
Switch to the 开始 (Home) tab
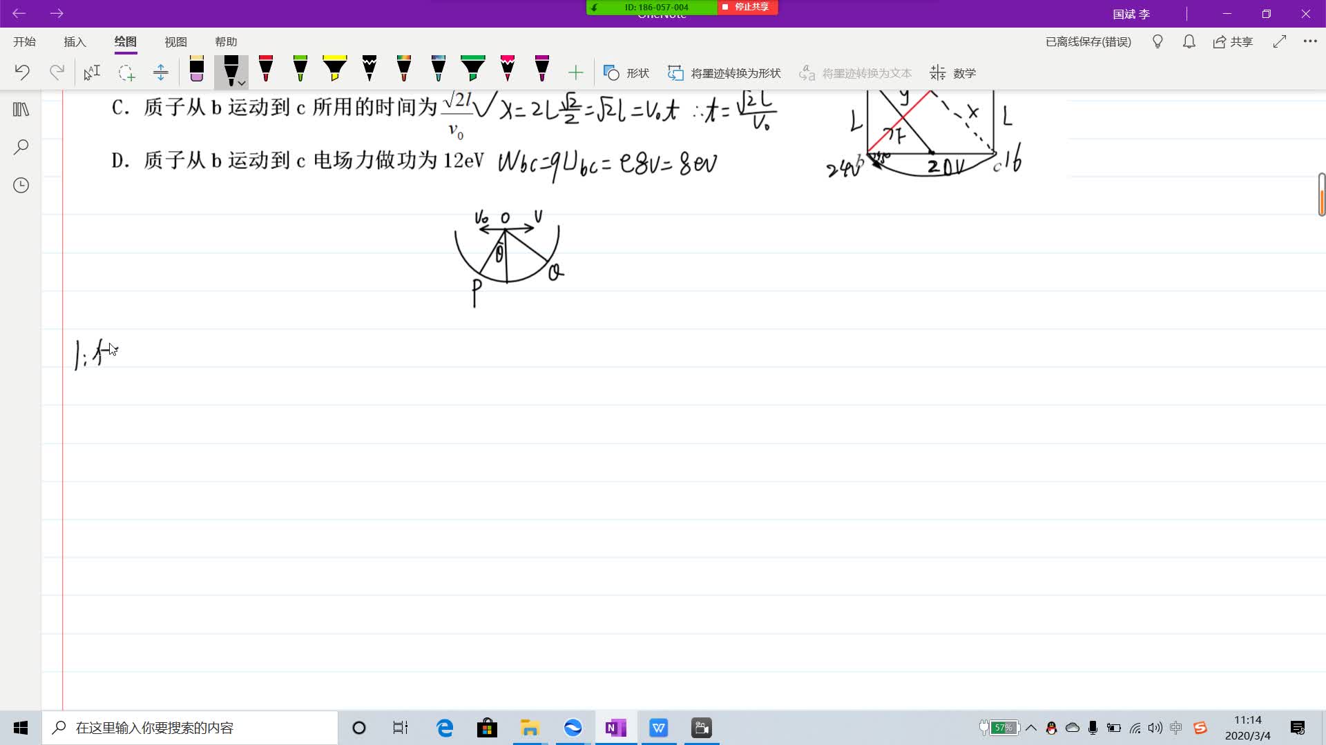point(24,41)
